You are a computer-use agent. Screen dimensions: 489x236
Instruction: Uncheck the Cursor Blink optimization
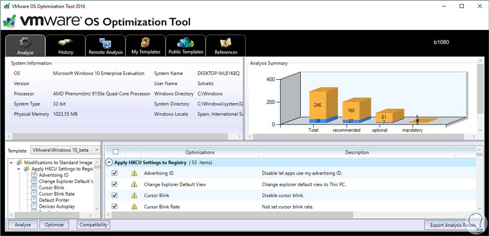click(115, 195)
